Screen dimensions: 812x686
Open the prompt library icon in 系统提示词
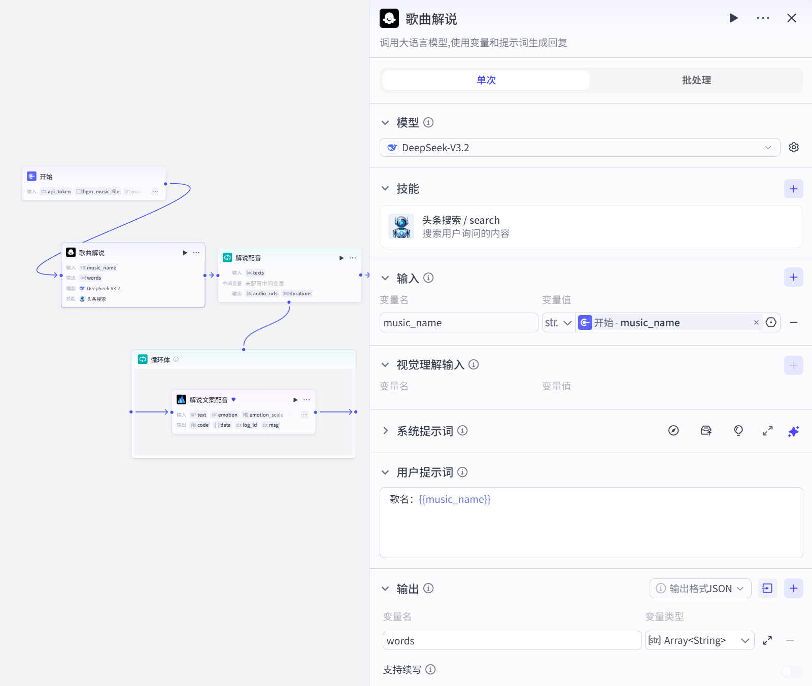[x=706, y=431]
